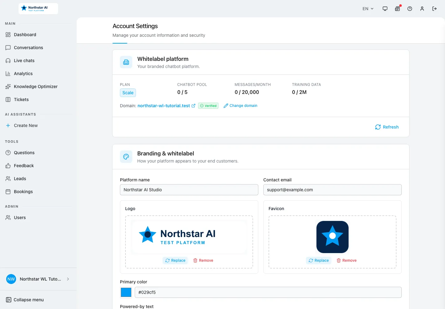The width and height of the screenshot is (445, 309).
Task: Refresh the whitelabel platform data
Action: click(387, 127)
